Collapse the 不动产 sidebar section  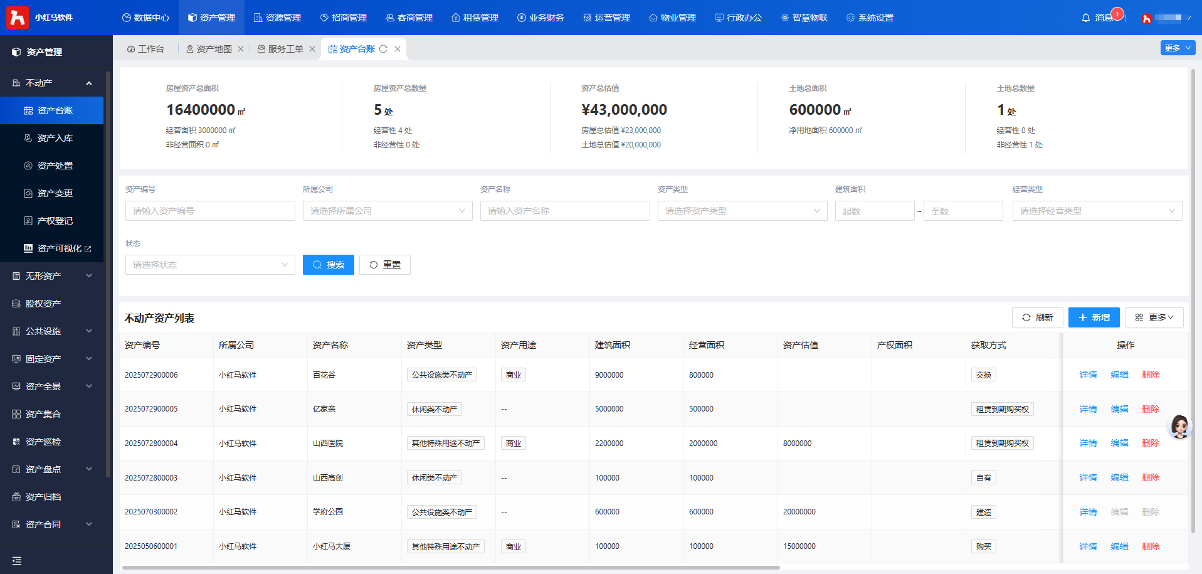tap(88, 83)
